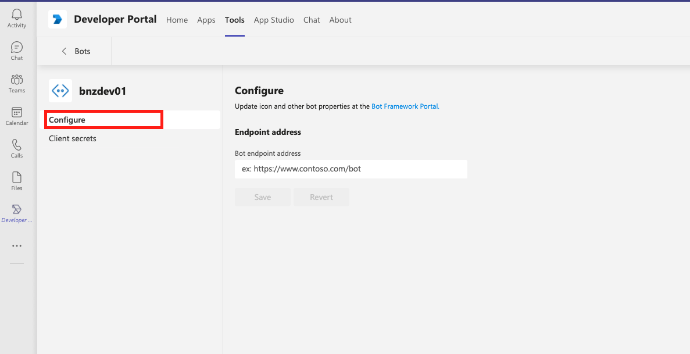Switch to the Apps tab
This screenshot has height=354, width=690.
[206, 20]
